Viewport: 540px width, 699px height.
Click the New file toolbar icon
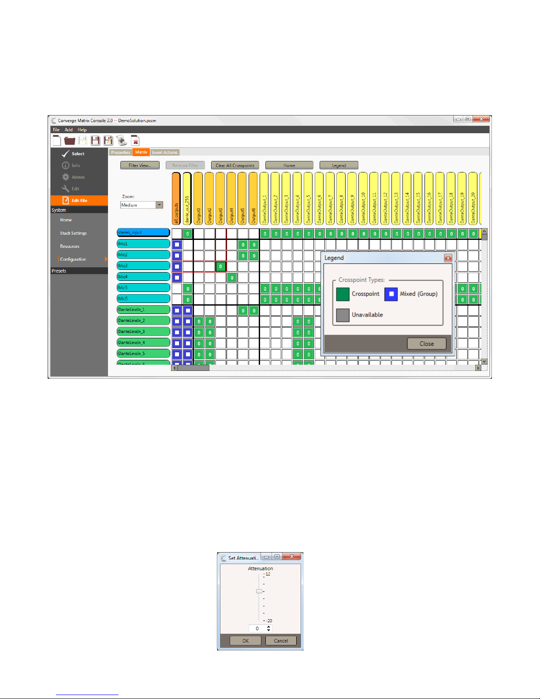pyautogui.click(x=56, y=140)
